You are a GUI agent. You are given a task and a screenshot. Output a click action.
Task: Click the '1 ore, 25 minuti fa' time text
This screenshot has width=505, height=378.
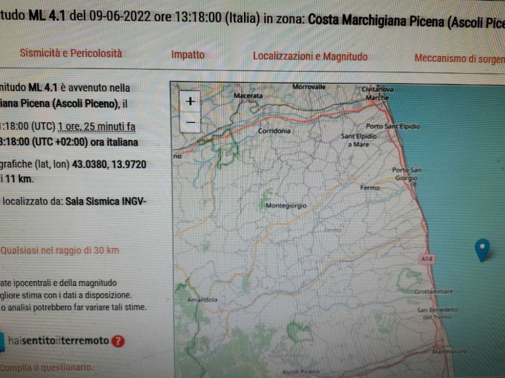pos(96,127)
